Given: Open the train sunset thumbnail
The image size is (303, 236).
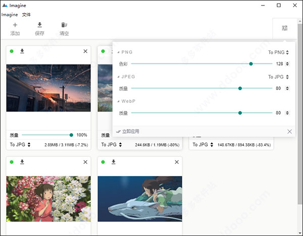Looking at the screenshot, I should tap(48, 88).
